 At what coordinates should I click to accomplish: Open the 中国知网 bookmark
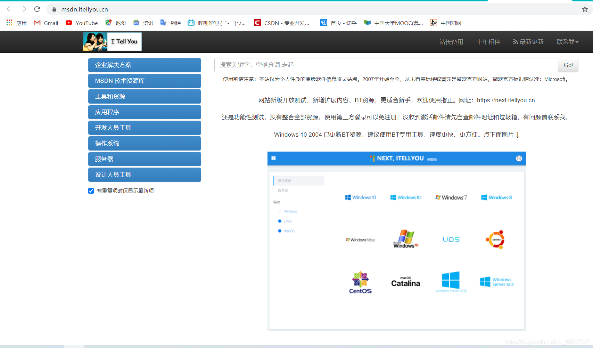click(x=446, y=23)
